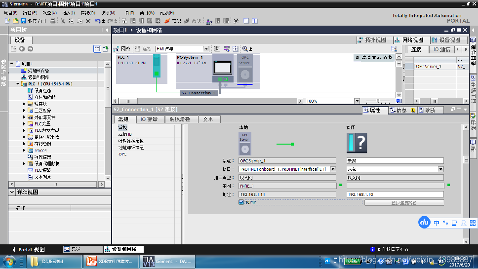Image resolution: width=478 pixels, height=269 pixels.
Task: Click the split editor vertically icon
Action: pos(254,21)
